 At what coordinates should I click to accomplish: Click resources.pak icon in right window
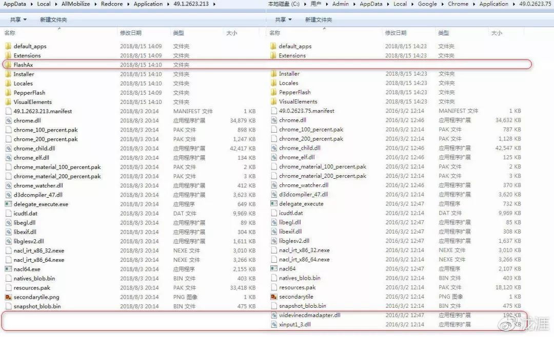[x=273, y=287]
